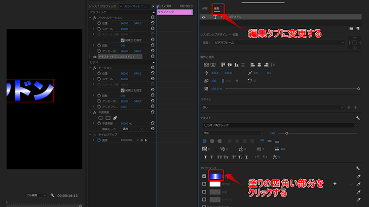Image resolution: width=369 pixels, height=207 pixels.
Task: Toggle visibility of the text layer in Essential Graphics
Action: pos(204,17)
